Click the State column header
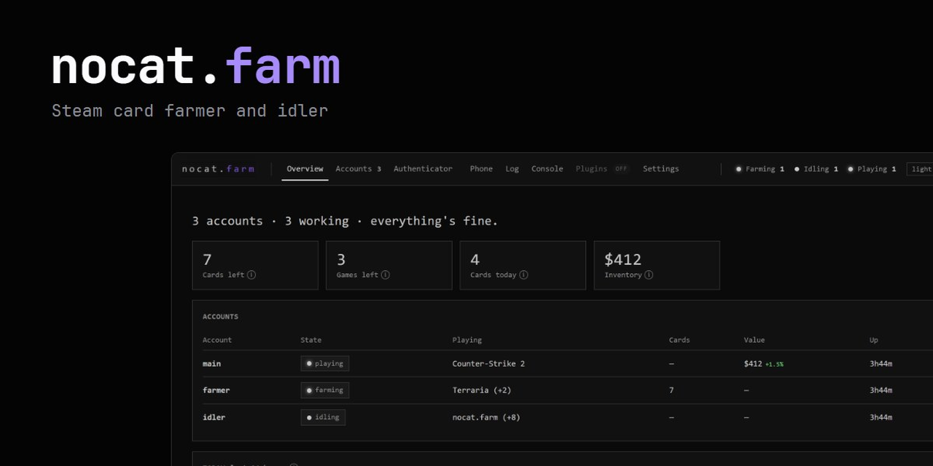This screenshot has width=933, height=466. tap(311, 340)
